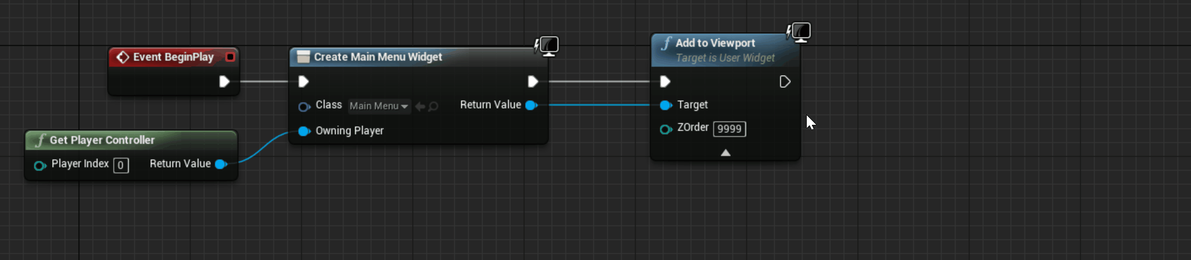Select the Add to Viewport node header
The image size is (1191, 260).
(x=715, y=43)
